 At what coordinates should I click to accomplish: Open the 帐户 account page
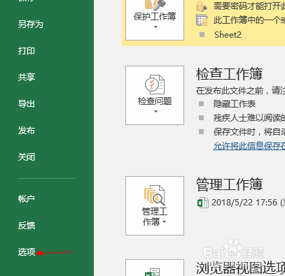[x=27, y=198]
